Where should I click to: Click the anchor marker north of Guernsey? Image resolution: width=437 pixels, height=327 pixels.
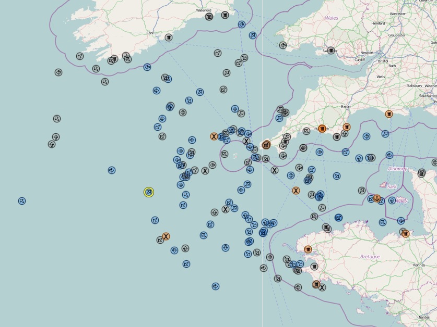377,198
